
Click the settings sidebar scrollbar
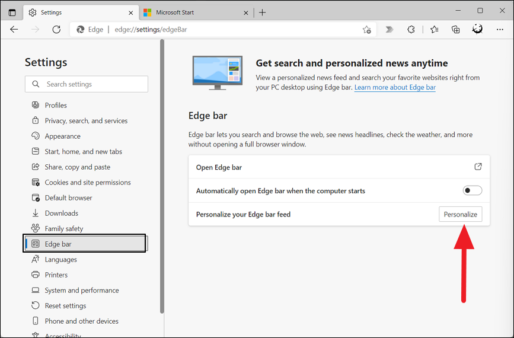[162, 178]
